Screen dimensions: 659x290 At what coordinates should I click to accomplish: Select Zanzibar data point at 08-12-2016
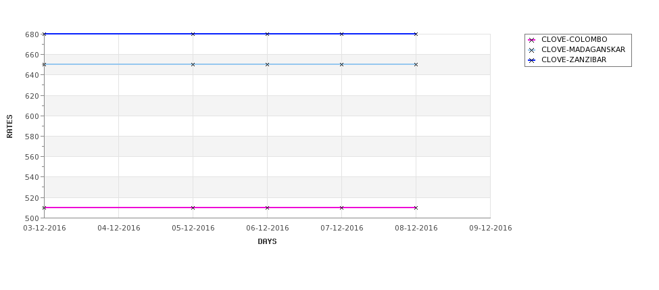pos(416,34)
